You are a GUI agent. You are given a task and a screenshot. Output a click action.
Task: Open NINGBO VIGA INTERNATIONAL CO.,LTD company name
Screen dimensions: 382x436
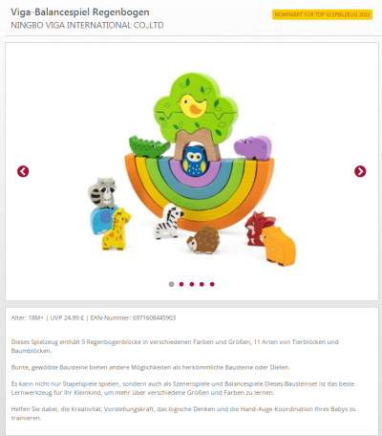pos(87,25)
